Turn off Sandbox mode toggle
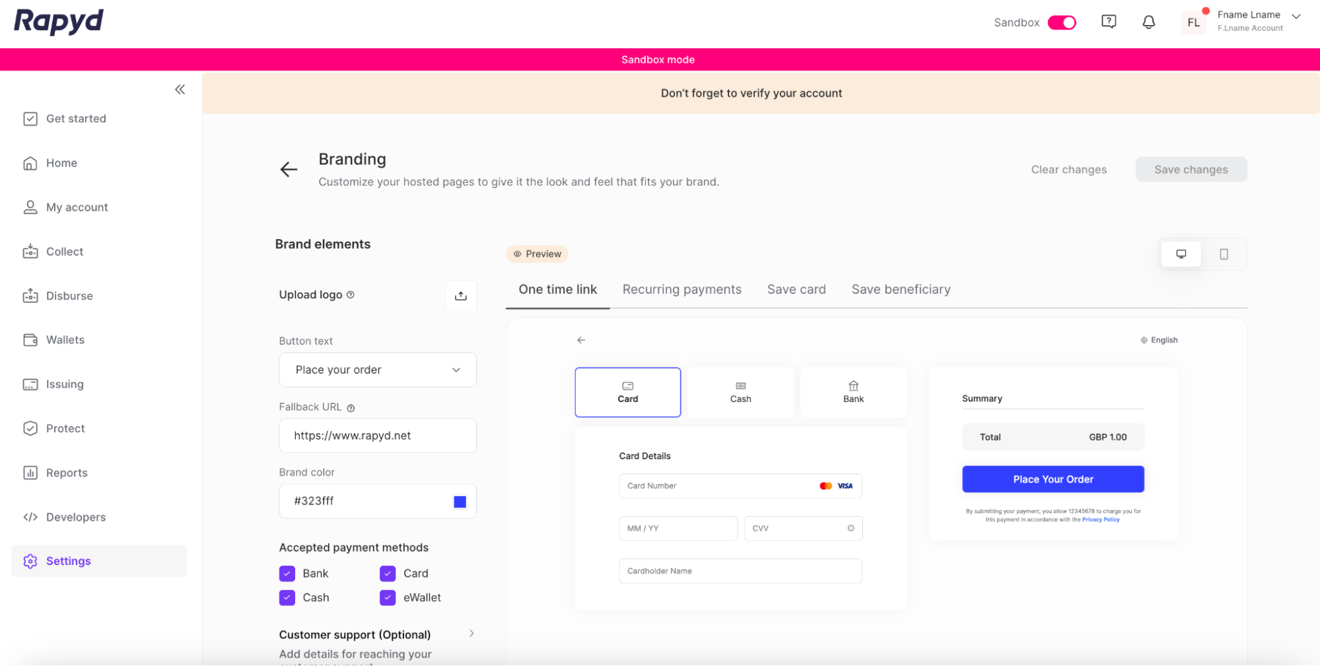Viewport: 1320px width, 666px height. coord(1061,22)
